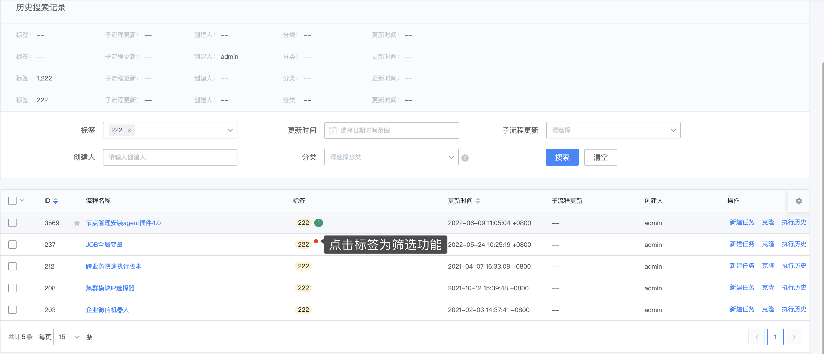Check the checkbox for row ID 203
Image resolution: width=824 pixels, height=354 pixels.
coord(12,309)
